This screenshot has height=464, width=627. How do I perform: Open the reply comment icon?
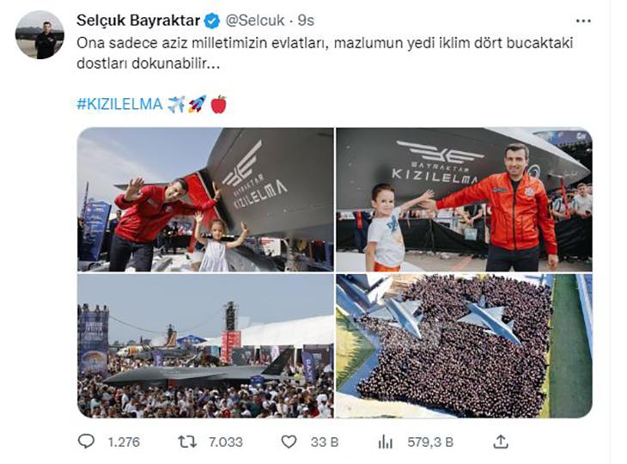(x=86, y=442)
